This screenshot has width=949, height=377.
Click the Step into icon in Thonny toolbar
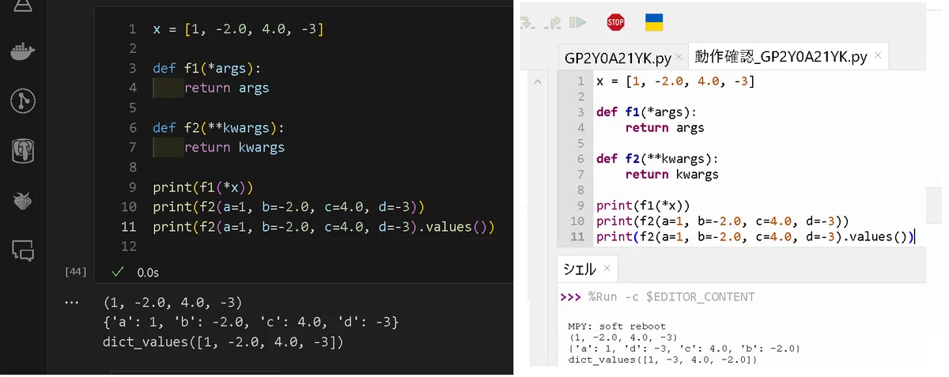tap(528, 22)
